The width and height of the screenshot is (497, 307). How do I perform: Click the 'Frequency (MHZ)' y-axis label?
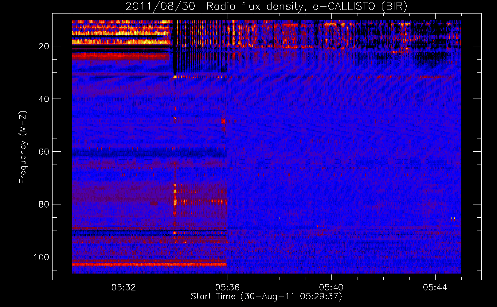[23, 147]
